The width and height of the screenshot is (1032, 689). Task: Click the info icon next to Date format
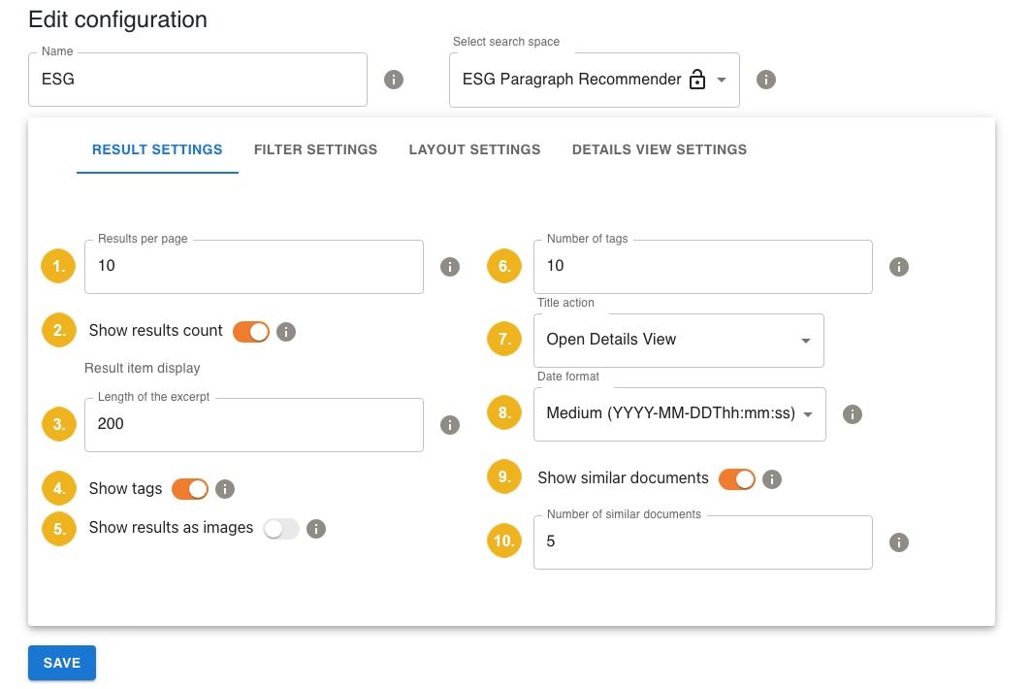click(x=853, y=414)
